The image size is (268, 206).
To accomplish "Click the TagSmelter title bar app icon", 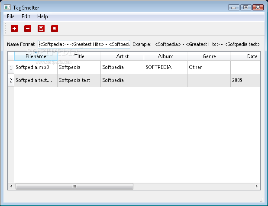I will coord(7,7).
